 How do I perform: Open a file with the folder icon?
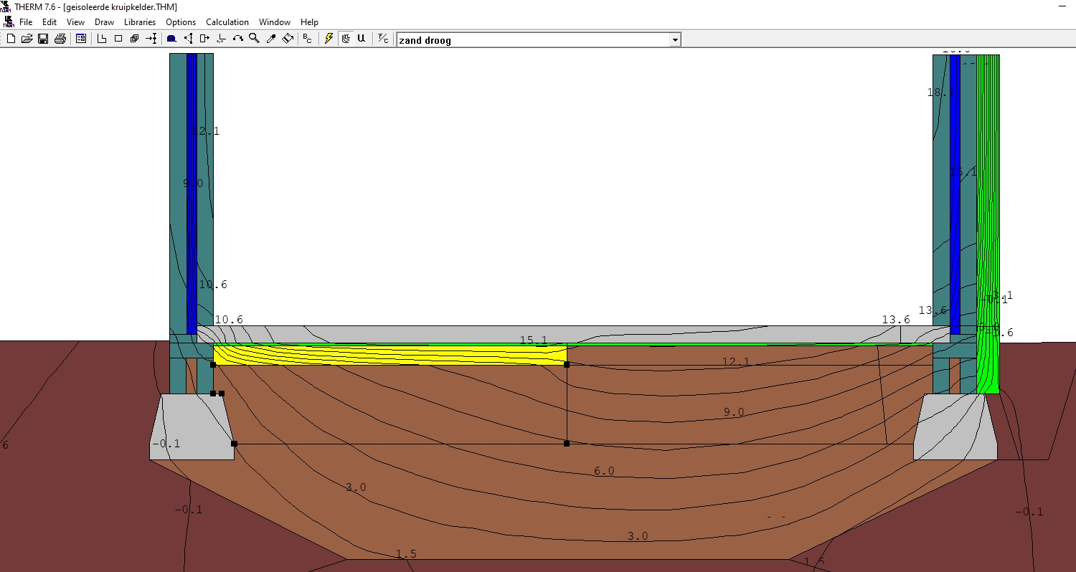(x=27, y=39)
